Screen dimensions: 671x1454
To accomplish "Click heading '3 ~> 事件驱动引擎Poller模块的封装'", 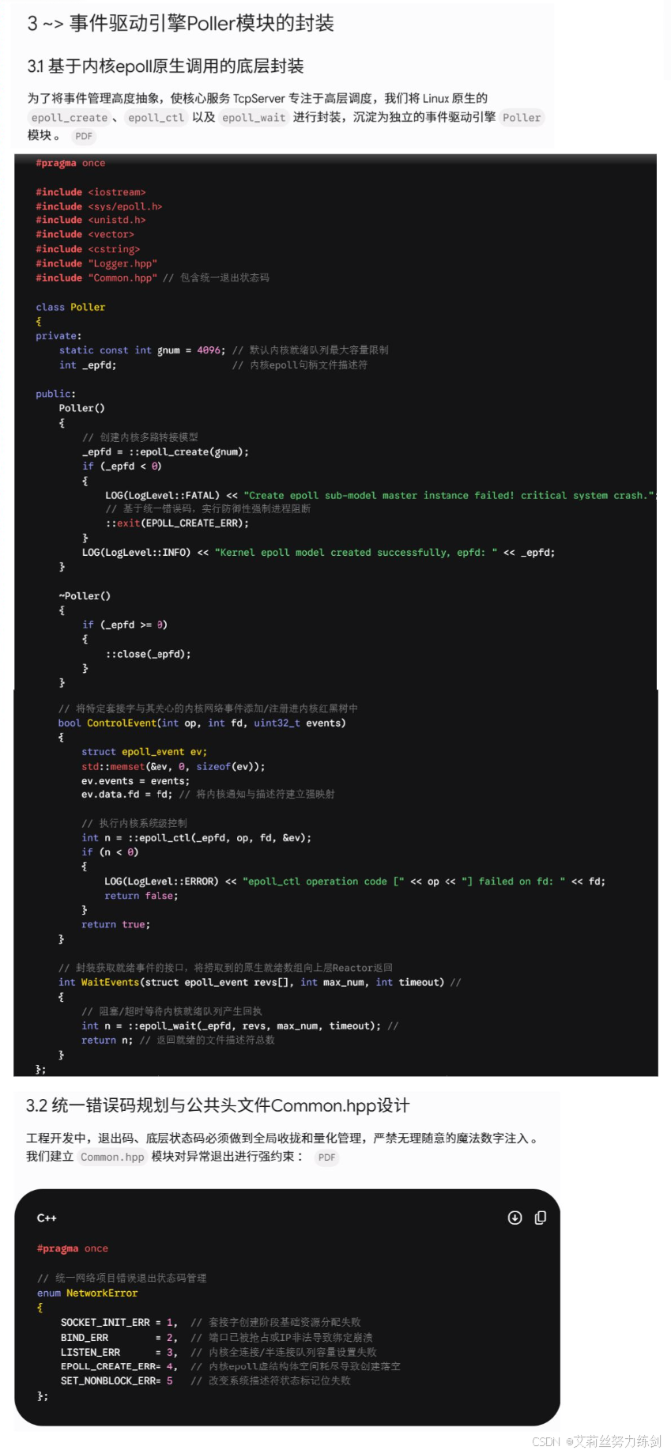I will coord(180,24).
